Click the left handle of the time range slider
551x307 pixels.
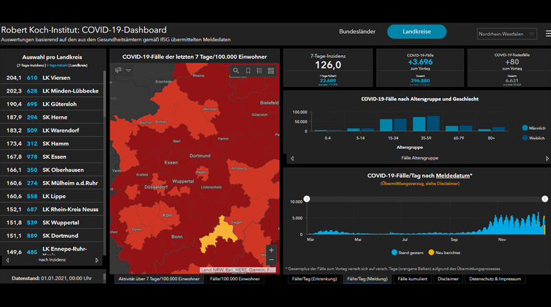click(306, 199)
